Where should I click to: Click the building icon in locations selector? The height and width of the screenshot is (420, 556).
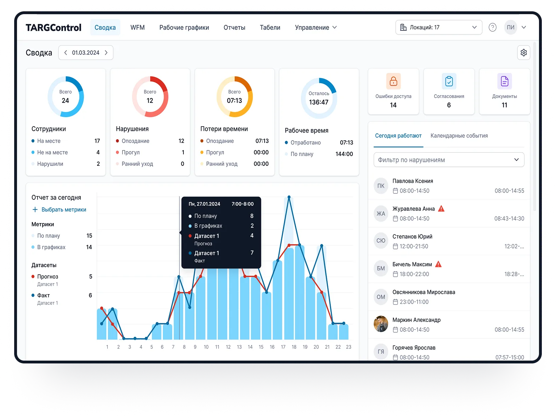403,27
